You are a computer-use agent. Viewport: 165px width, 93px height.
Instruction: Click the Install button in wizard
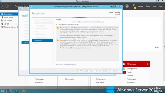coord(105,71)
